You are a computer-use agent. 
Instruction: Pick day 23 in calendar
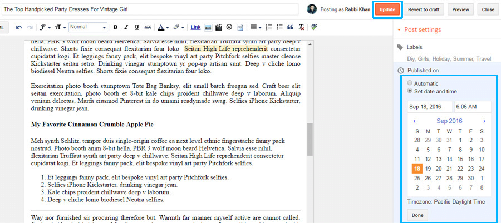click(470, 169)
